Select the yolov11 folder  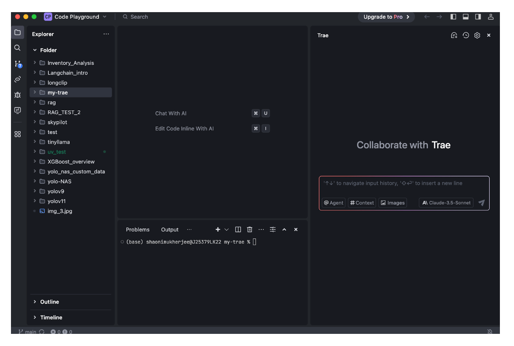pos(71,201)
